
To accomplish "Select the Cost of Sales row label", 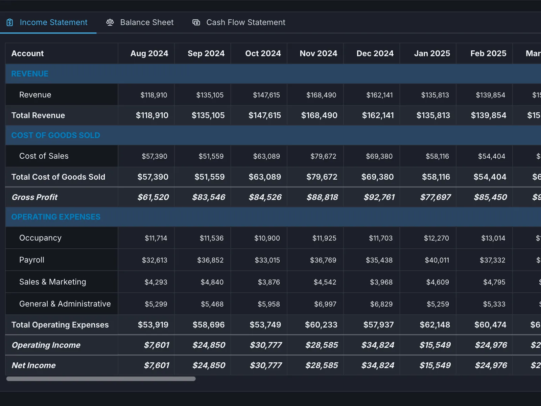I will pyautogui.click(x=44, y=156).
